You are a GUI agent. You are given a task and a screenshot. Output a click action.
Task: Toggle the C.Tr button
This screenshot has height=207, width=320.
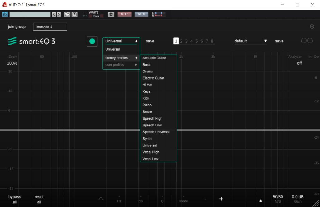124,14
